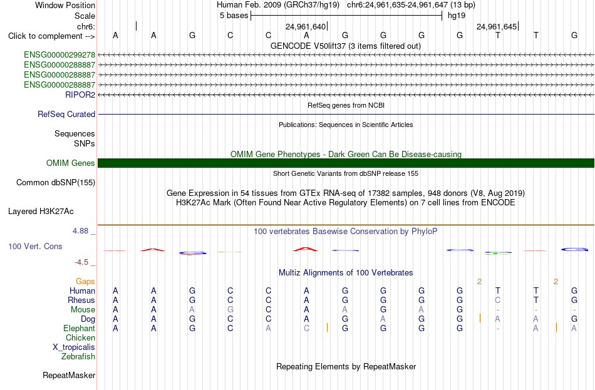595x390 pixels.
Task: Click the 'RefSeq genes from NCBI' title
Action: click(346, 105)
